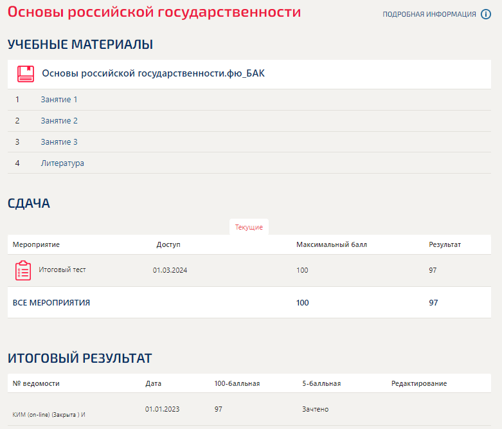Screen dimensions: 502x429
Task: Click the Доступ column header
Action: coord(168,244)
